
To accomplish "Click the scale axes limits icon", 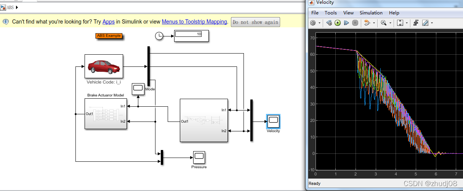I will (400, 23).
